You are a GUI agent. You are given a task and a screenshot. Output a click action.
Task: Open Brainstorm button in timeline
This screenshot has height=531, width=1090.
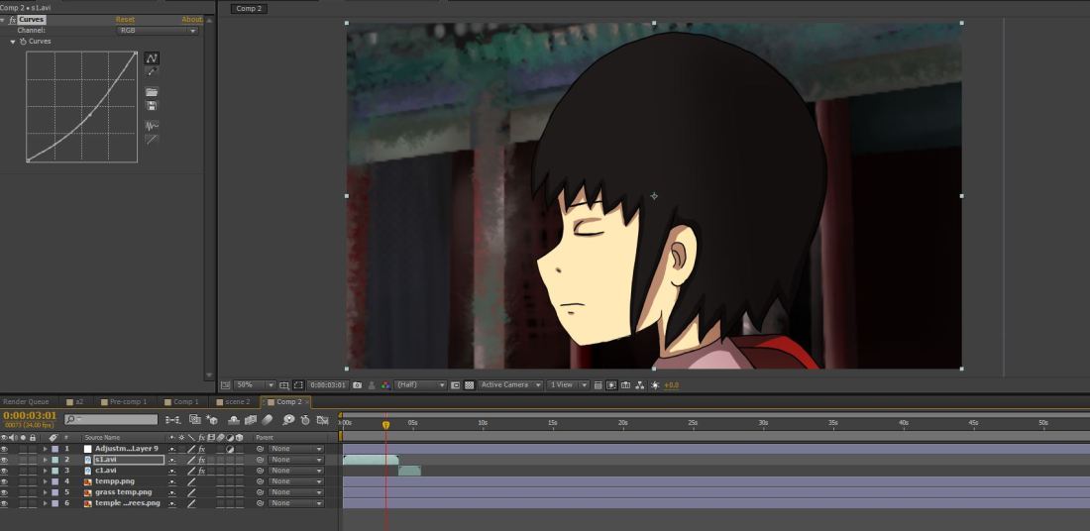[288, 420]
